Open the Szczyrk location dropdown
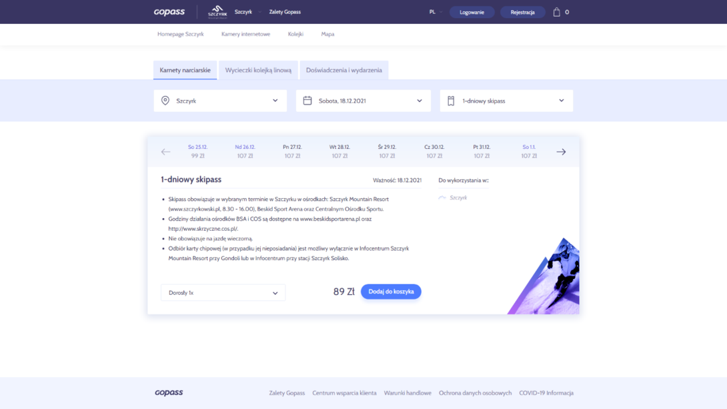The image size is (727, 409). click(x=220, y=101)
